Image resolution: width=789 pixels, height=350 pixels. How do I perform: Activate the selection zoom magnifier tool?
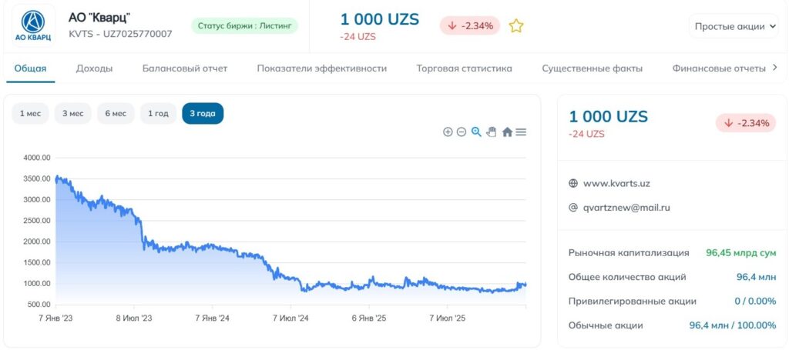coord(476,132)
